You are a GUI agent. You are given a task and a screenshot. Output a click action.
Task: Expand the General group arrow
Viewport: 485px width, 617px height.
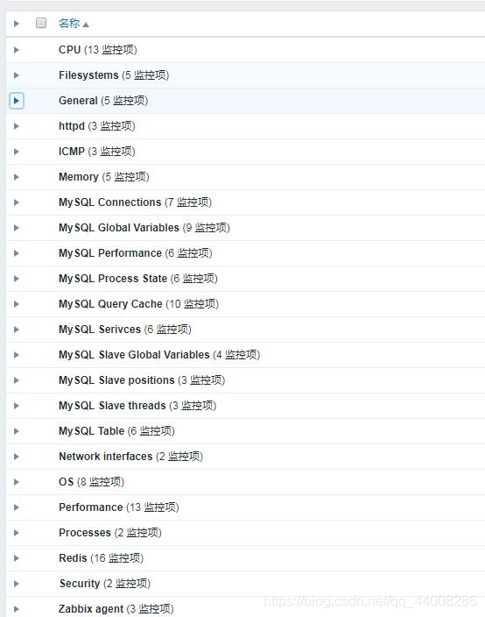coord(16,101)
